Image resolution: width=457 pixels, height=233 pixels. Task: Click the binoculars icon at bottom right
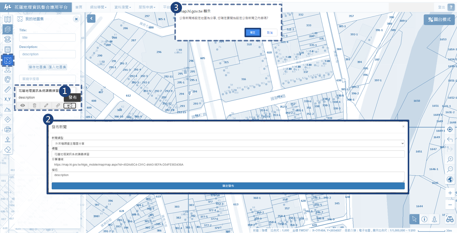(450, 219)
